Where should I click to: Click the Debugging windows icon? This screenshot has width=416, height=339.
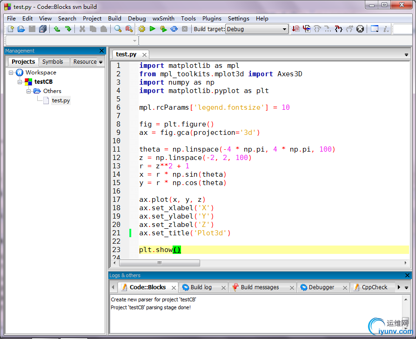[x=375, y=29]
